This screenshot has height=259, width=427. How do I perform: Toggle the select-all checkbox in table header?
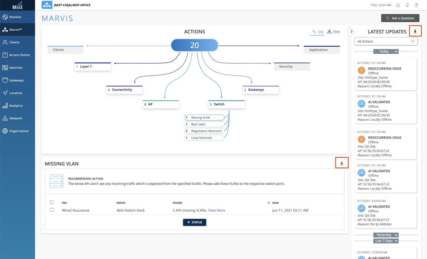tap(52, 202)
